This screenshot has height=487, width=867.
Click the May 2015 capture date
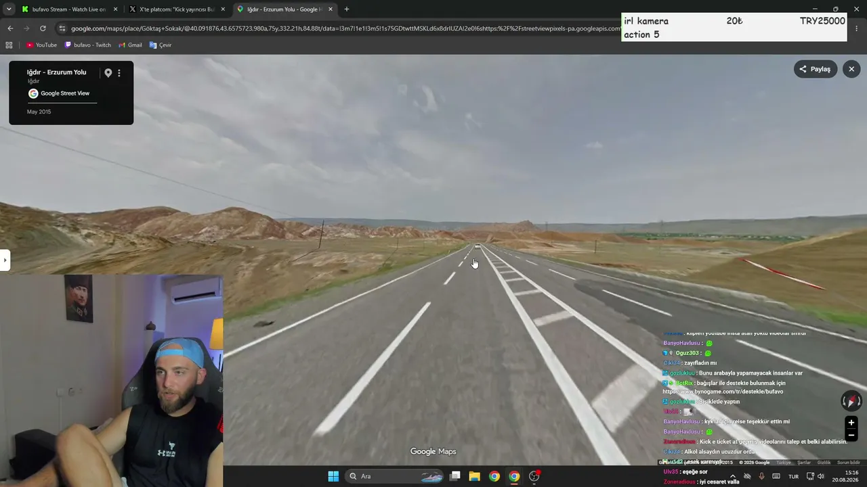(39, 112)
